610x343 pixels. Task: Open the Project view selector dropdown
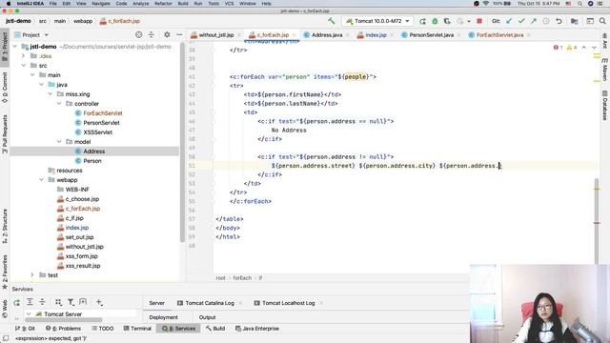click(31, 35)
